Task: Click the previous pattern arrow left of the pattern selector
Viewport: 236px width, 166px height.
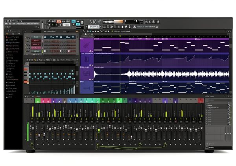Action: coord(87,27)
